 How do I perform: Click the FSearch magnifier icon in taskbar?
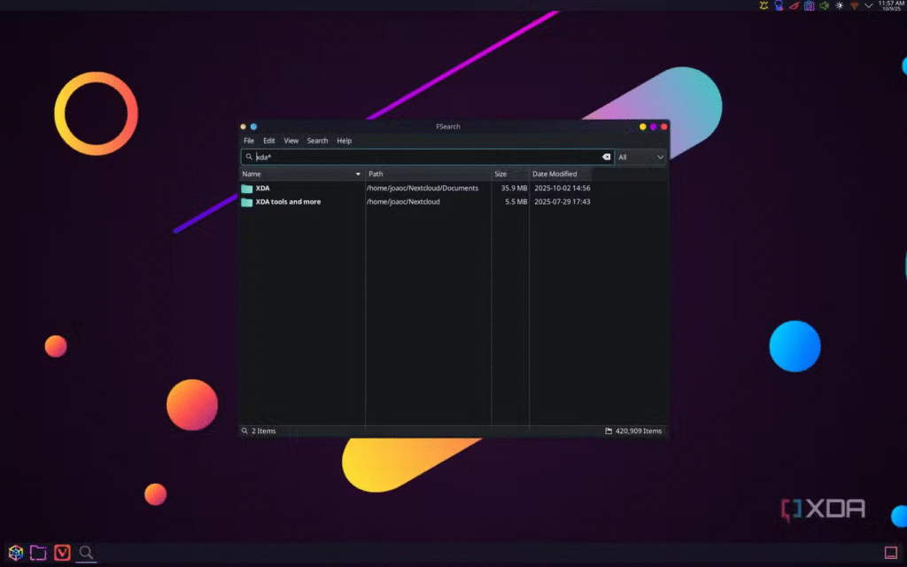[x=86, y=553]
